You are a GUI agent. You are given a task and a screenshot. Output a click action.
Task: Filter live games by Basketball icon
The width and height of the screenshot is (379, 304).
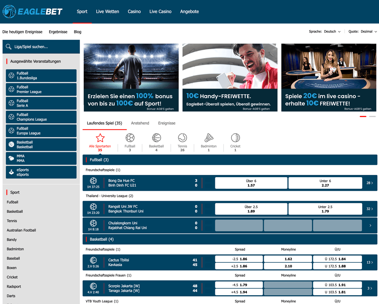tap(157, 138)
